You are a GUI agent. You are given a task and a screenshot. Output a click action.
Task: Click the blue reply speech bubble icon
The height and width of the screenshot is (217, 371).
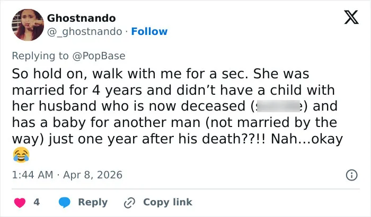pos(64,203)
